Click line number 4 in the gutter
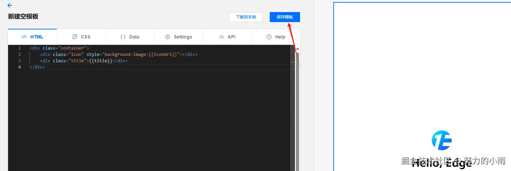Image resolution: width=511 pixels, height=171 pixels. pyautogui.click(x=19, y=67)
